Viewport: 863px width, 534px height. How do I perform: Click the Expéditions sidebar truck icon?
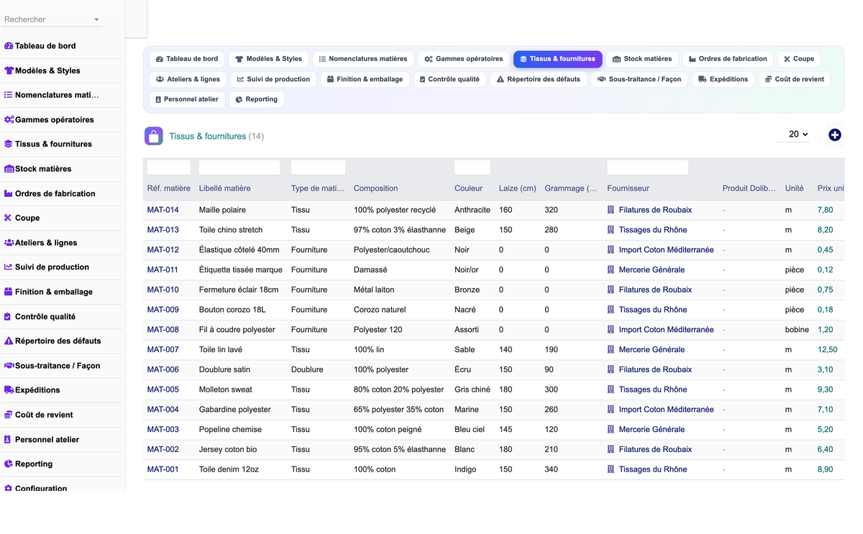click(9, 390)
